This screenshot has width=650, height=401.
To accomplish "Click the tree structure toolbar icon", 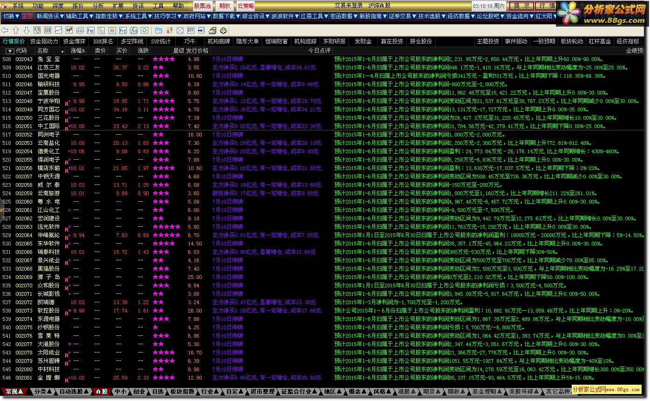I will point(101,30).
